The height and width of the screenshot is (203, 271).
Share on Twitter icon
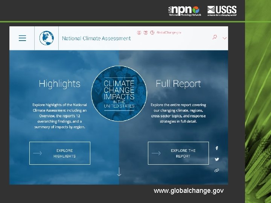tap(217, 159)
